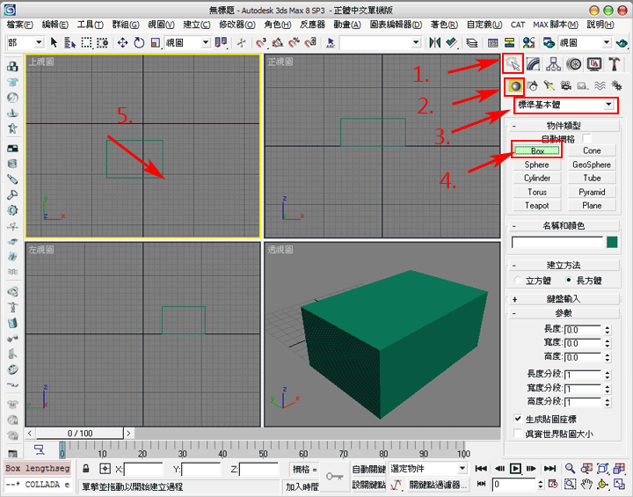Open the 動畫(A) menu
This screenshot has height=497, width=633.
pyautogui.click(x=346, y=25)
